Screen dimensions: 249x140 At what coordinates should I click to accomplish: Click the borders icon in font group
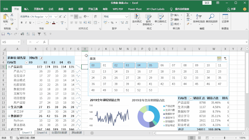coord(39,23)
